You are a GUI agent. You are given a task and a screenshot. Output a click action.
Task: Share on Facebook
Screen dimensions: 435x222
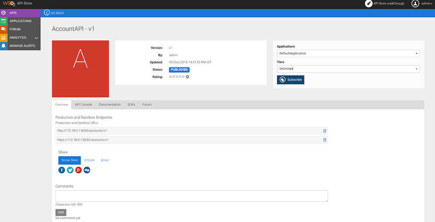(62, 170)
